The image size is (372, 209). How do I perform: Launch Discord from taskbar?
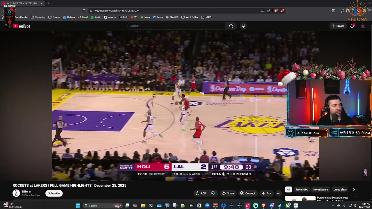(272, 206)
